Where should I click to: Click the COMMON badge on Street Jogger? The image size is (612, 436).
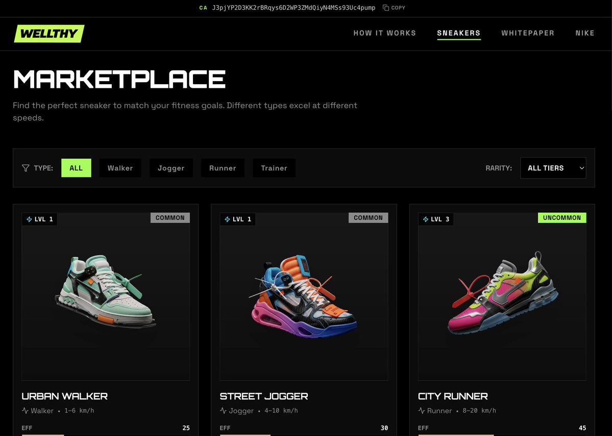pos(368,218)
